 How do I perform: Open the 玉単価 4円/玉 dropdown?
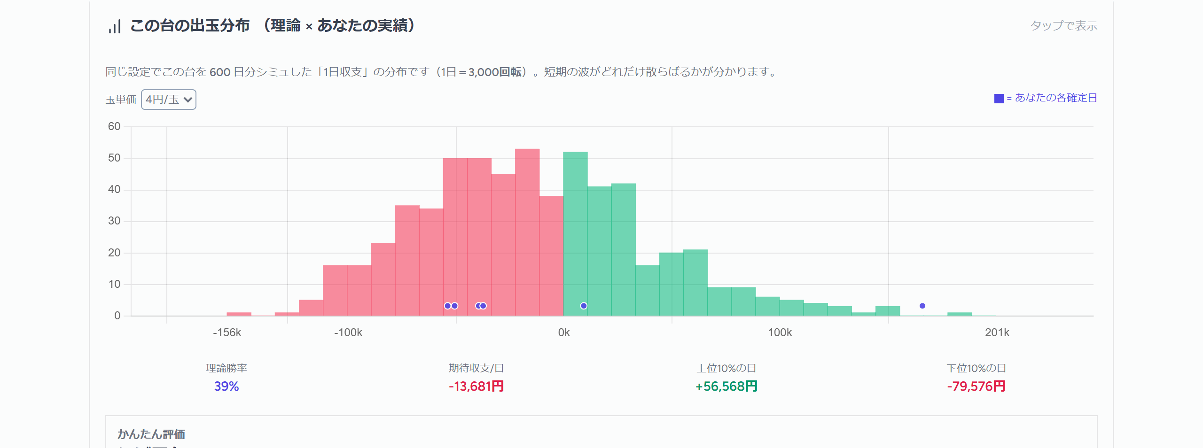point(169,100)
